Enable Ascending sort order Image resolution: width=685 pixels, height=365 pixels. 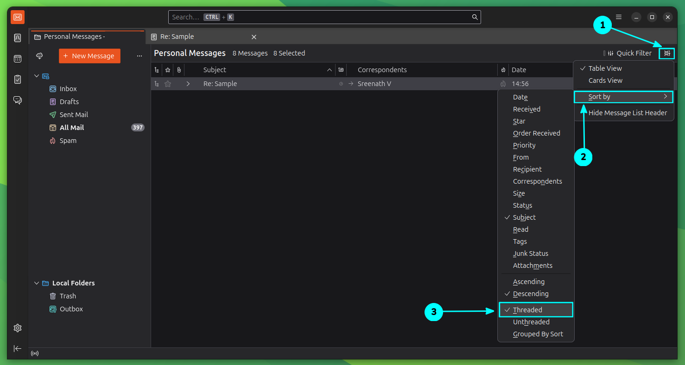pyautogui.click(x=528, y=281)
